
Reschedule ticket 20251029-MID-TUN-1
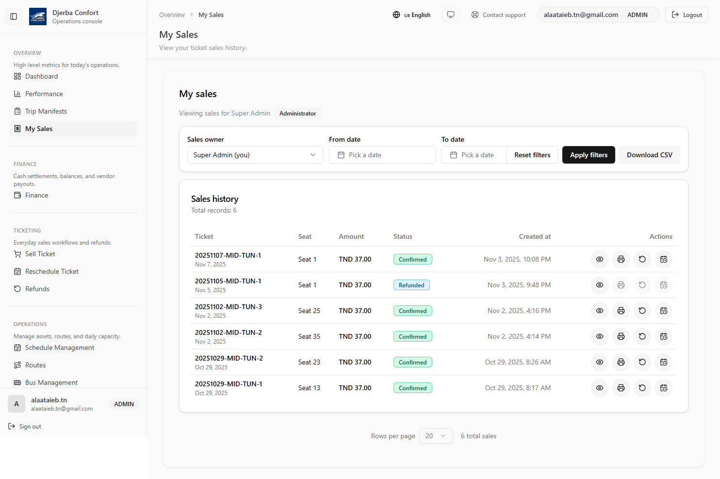click(664, 388)
